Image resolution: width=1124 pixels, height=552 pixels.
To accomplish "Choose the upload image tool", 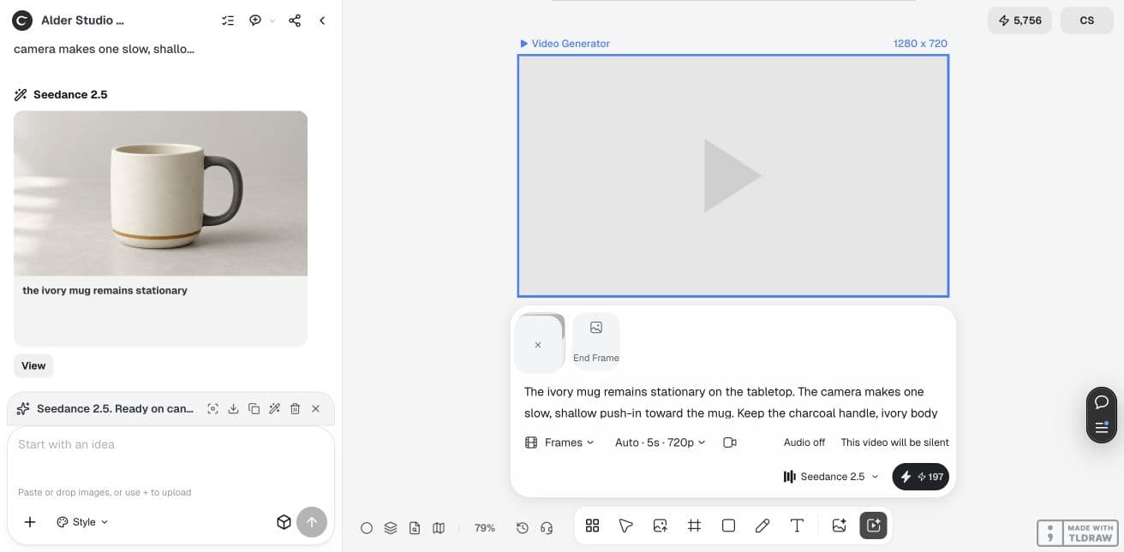I will 661,525.
